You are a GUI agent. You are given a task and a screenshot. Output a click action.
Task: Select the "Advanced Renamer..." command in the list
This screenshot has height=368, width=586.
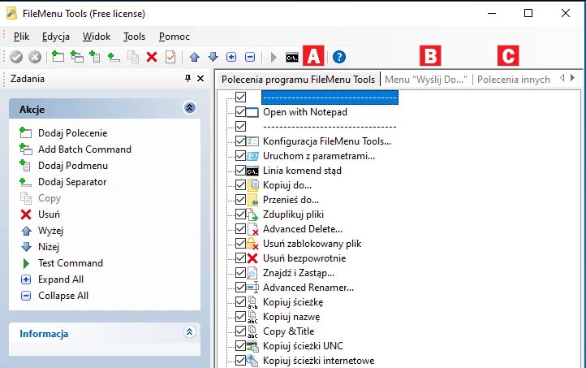308,288
